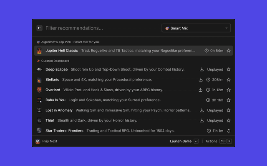Click the Enter key hint icon
Screen dimensions: 267x166
pyautogui.click(x=196, y=141)
